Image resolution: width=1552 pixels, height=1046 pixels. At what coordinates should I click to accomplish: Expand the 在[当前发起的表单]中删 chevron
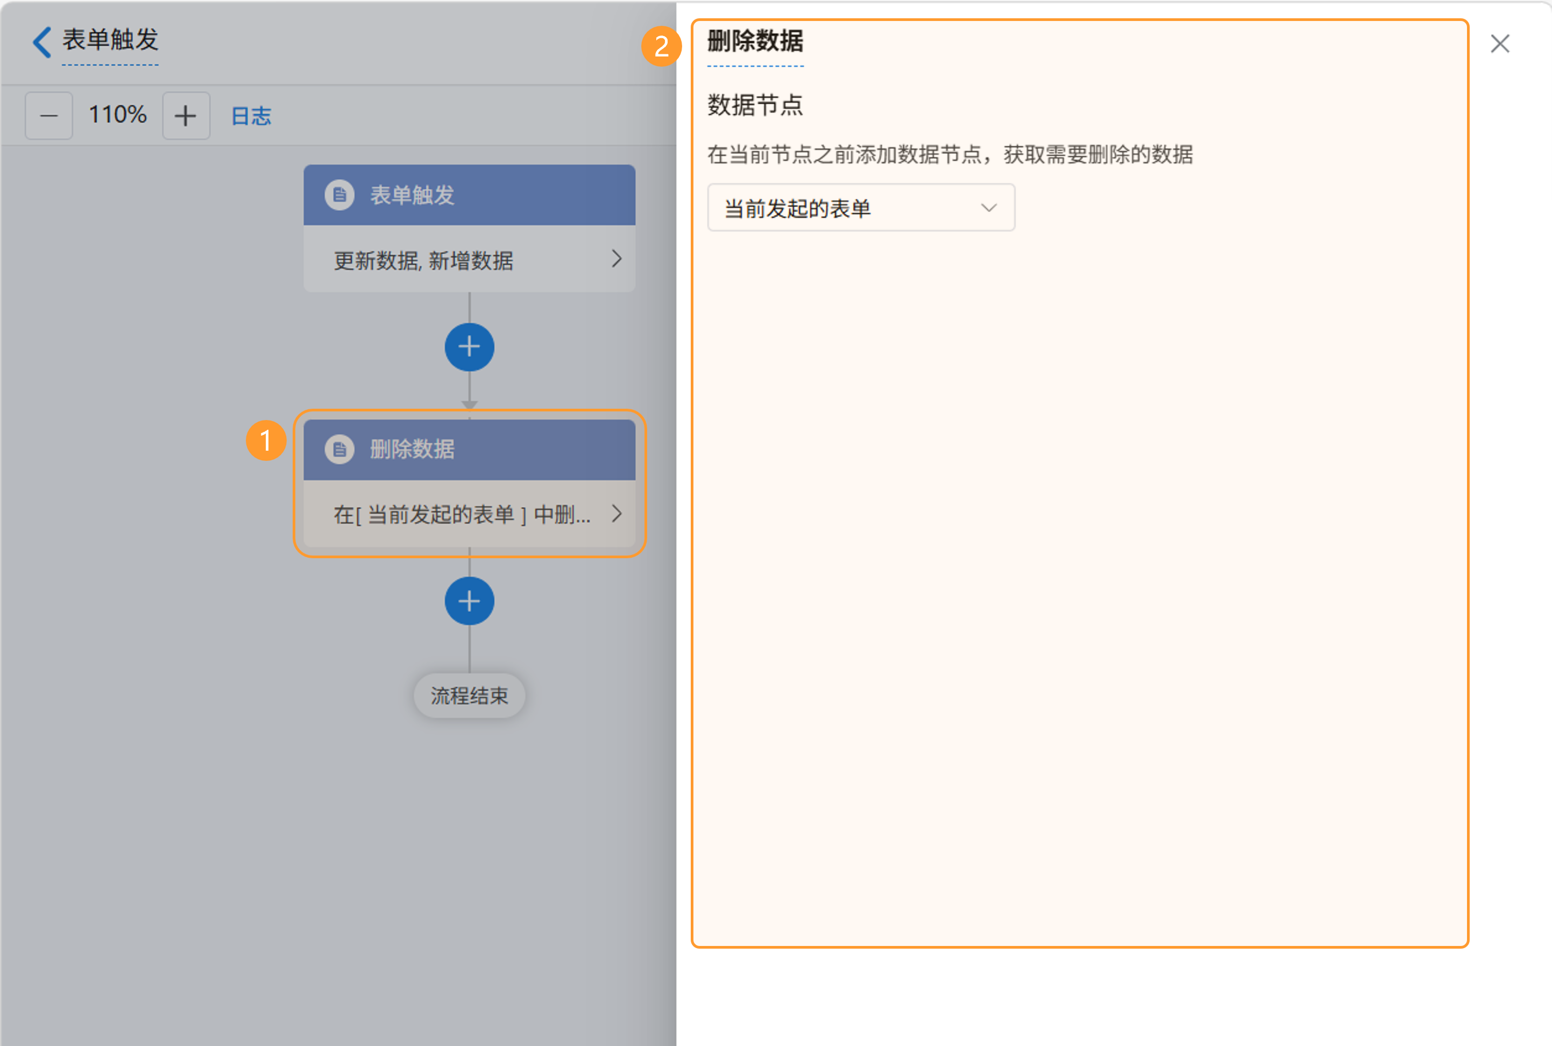[616, 514]
